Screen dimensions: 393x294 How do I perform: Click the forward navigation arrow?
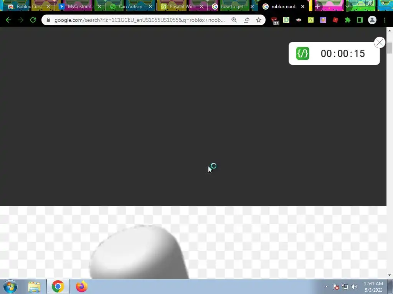(x=21, y=20)
